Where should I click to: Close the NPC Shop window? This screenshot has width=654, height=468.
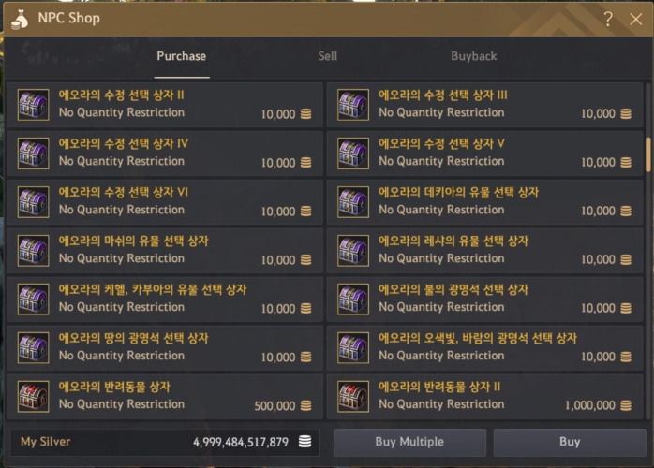pyautogui.click(x=635, y=19)
